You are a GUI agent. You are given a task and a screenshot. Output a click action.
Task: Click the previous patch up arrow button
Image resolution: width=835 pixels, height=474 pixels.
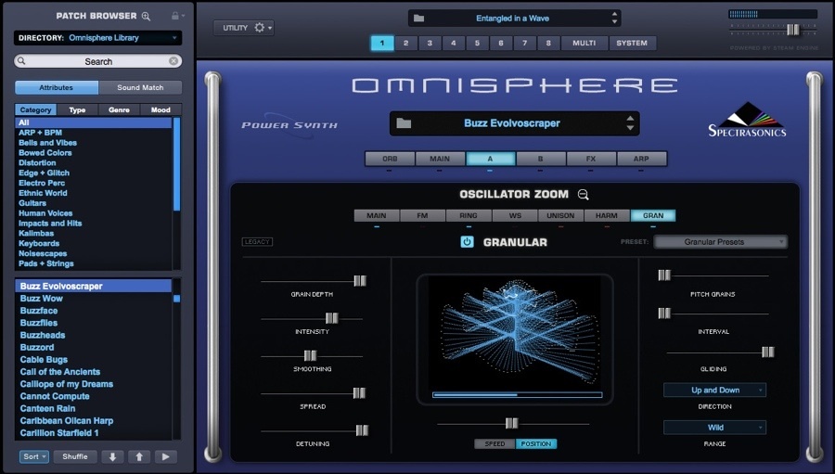(x=139, y=456)
